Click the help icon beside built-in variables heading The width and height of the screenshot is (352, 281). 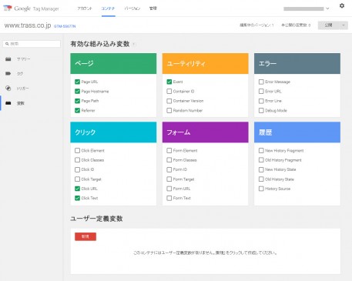pyautogui.click(x=134, y=45)
